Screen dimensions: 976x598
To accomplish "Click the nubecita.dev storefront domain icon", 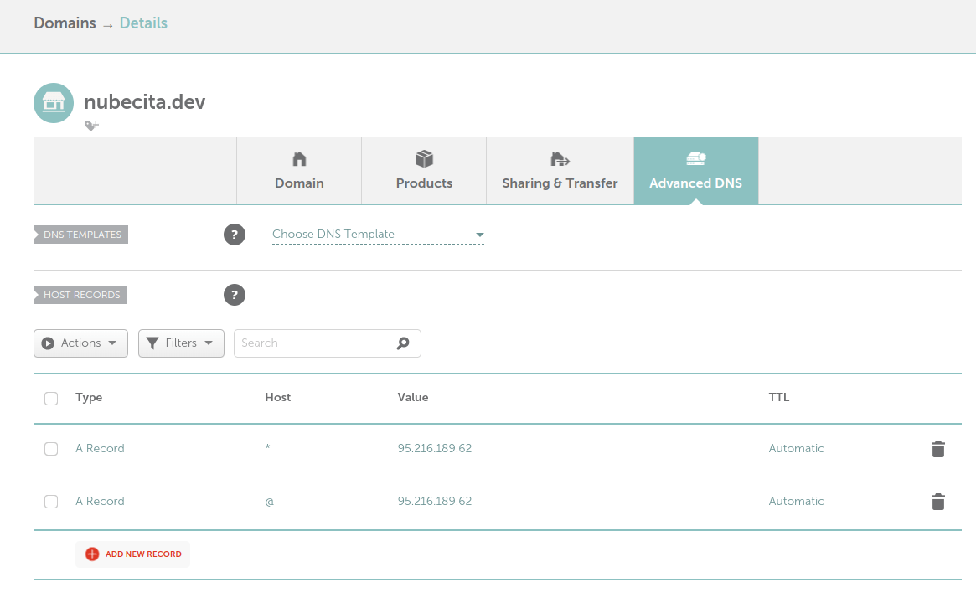I will [x=54, y=103].
